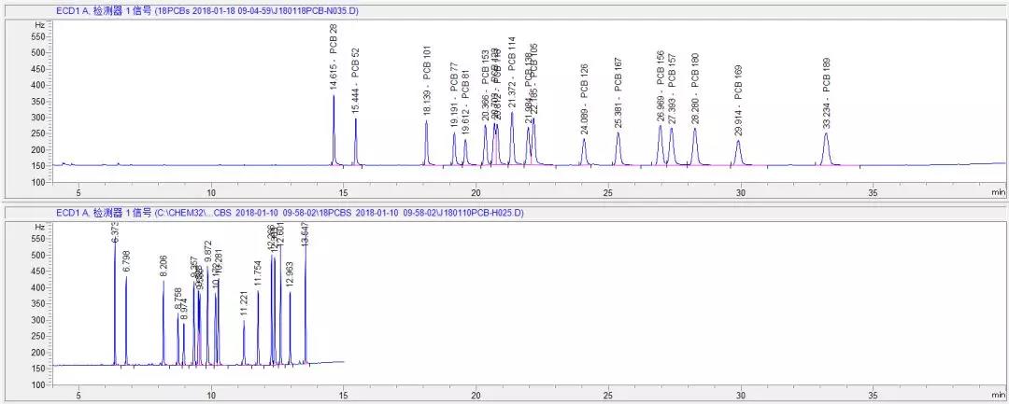Select the PCB 126 peak at 24.089
This screenshot has height=404, width=1009.
point(584,151)
